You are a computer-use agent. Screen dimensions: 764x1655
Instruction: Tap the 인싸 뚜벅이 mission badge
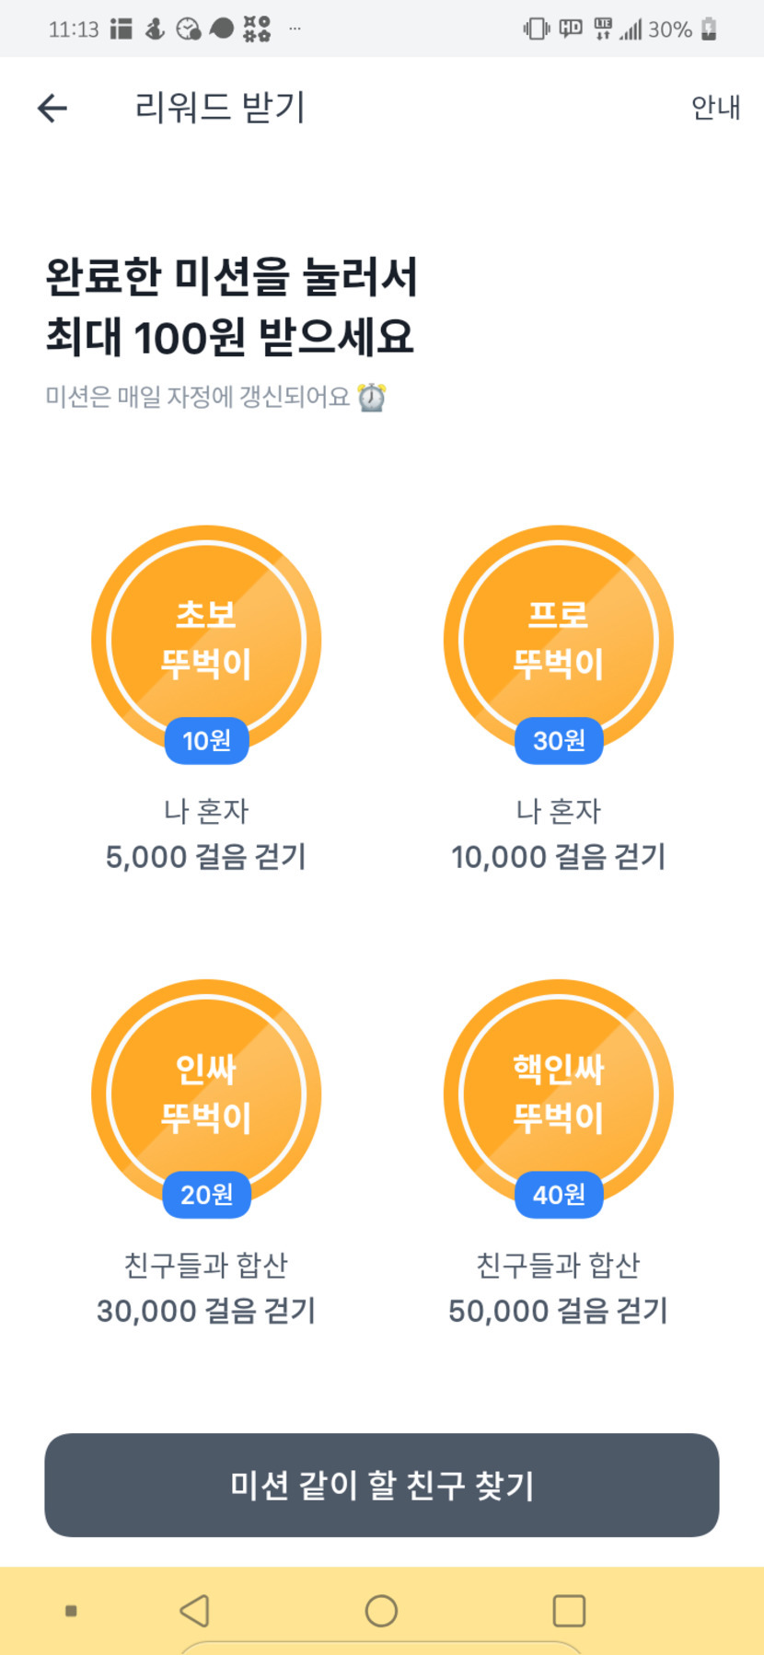tap(206, 1094)
